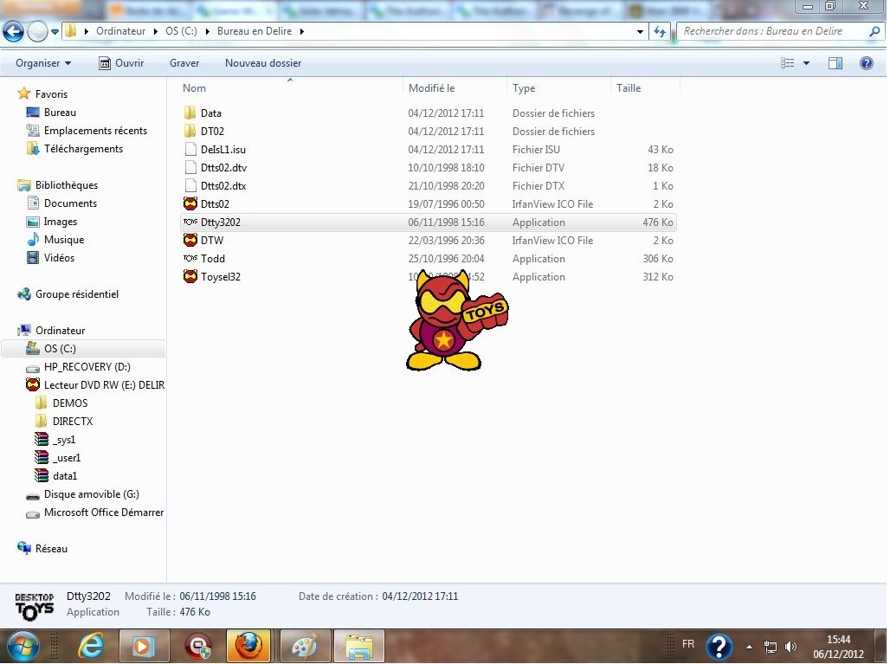
Task: Sort files by the Taille column header
Action: [629, 88]
